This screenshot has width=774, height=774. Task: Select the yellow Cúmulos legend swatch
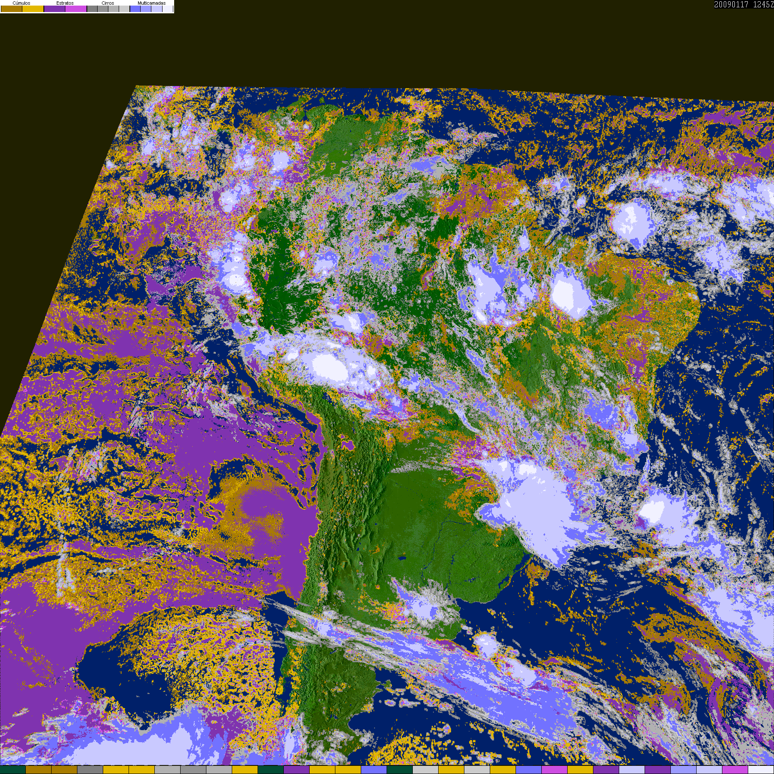[x=33, y=9]
